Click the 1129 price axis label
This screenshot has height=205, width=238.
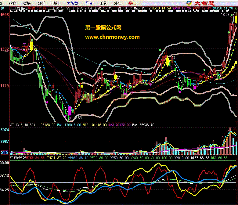(x=4, y=86)
